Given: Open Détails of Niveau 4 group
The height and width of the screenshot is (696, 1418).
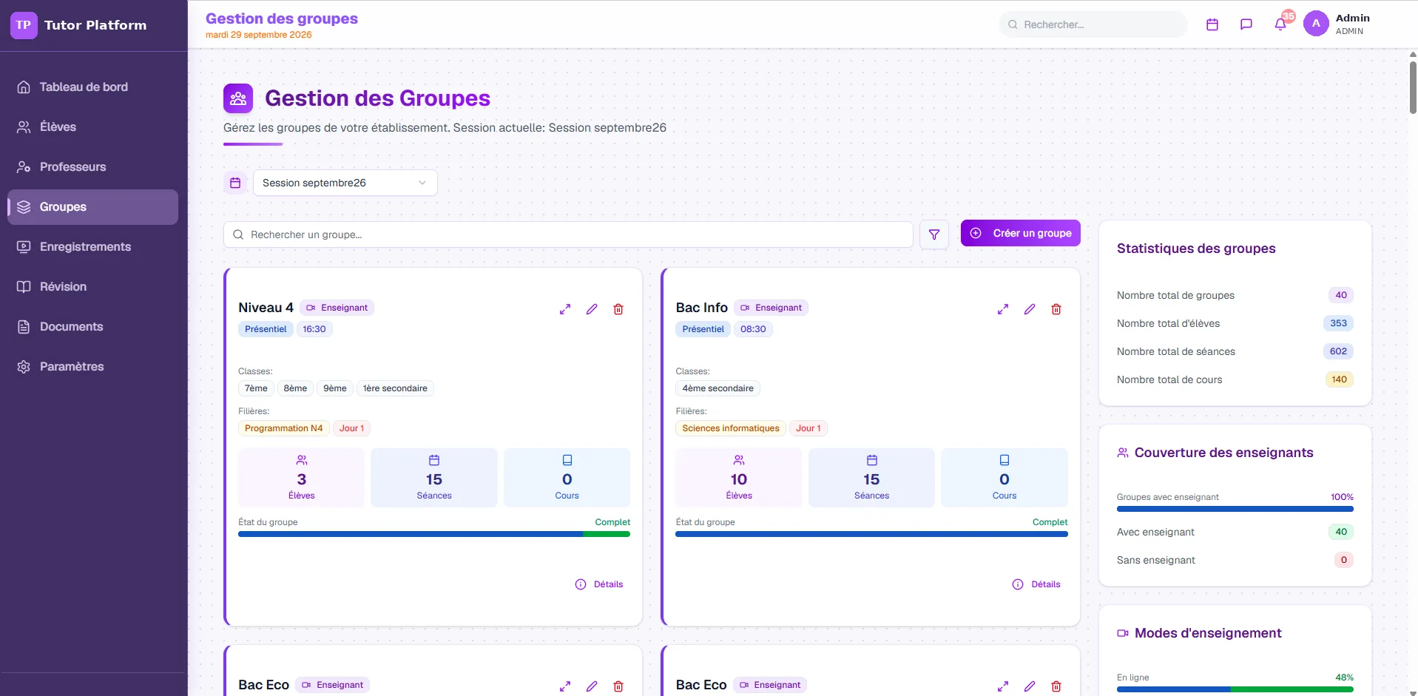Looking at the screenshot, I should tap(599, 584).
